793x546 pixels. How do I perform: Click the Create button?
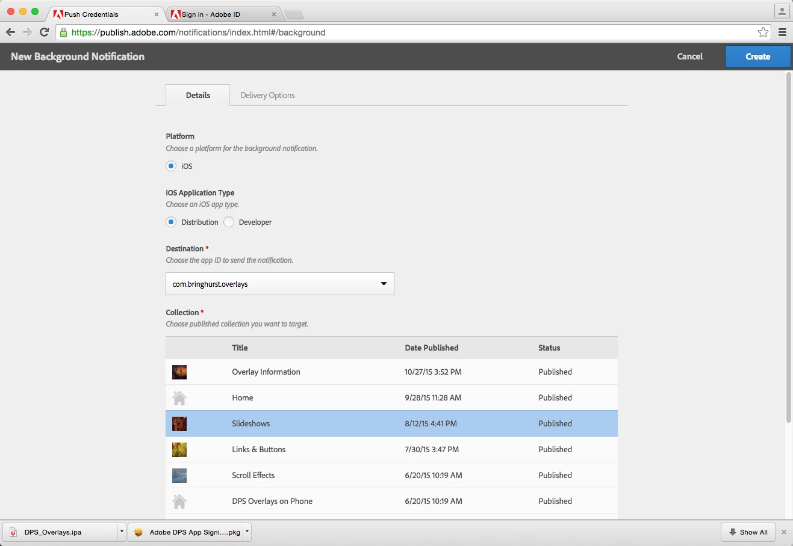758,57
